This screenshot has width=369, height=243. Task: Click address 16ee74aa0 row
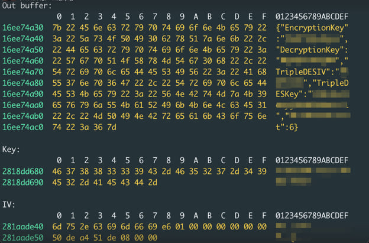click(x=23, y=105)
